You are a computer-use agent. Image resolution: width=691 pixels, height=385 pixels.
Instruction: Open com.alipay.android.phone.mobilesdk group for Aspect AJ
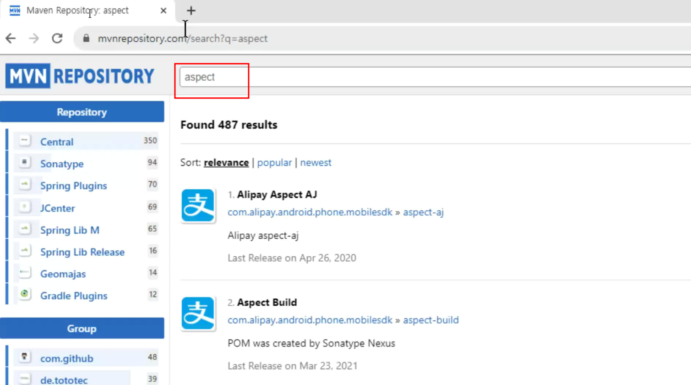click(310, 212)
